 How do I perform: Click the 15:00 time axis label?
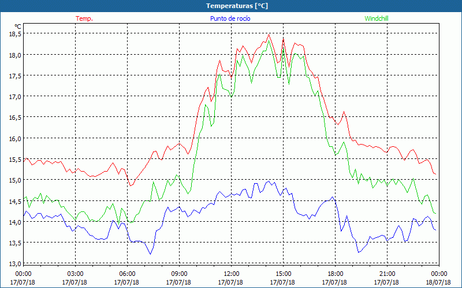pos(283,274)
